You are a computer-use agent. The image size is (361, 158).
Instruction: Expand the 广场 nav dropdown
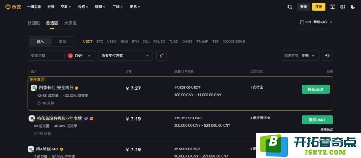118,7
